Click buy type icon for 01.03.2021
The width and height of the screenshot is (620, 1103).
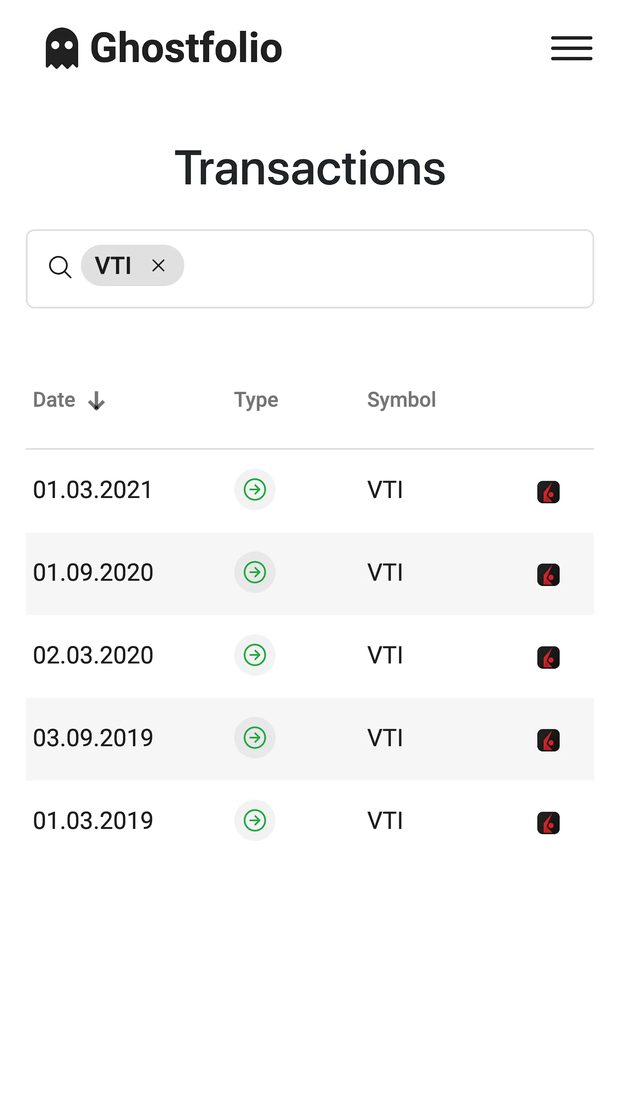(255, 489)
